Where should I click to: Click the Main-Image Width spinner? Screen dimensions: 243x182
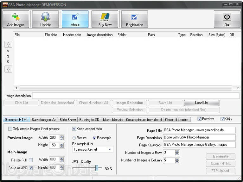(x=61, y=160)
